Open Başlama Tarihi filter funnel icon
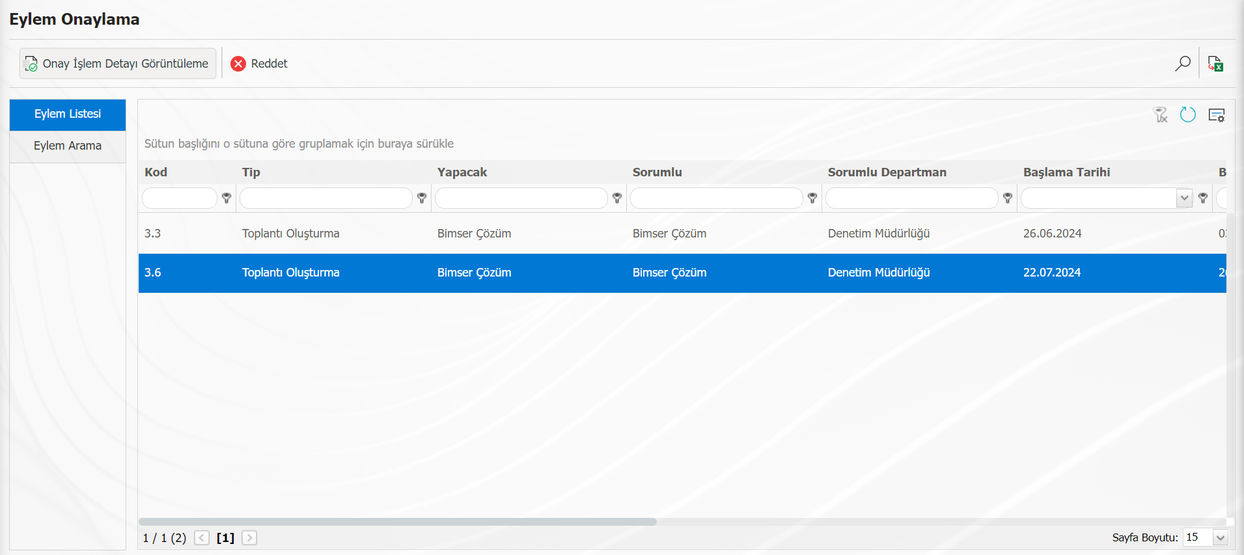This screenshot has height=555, width=1244. [x=1203, y=198]
